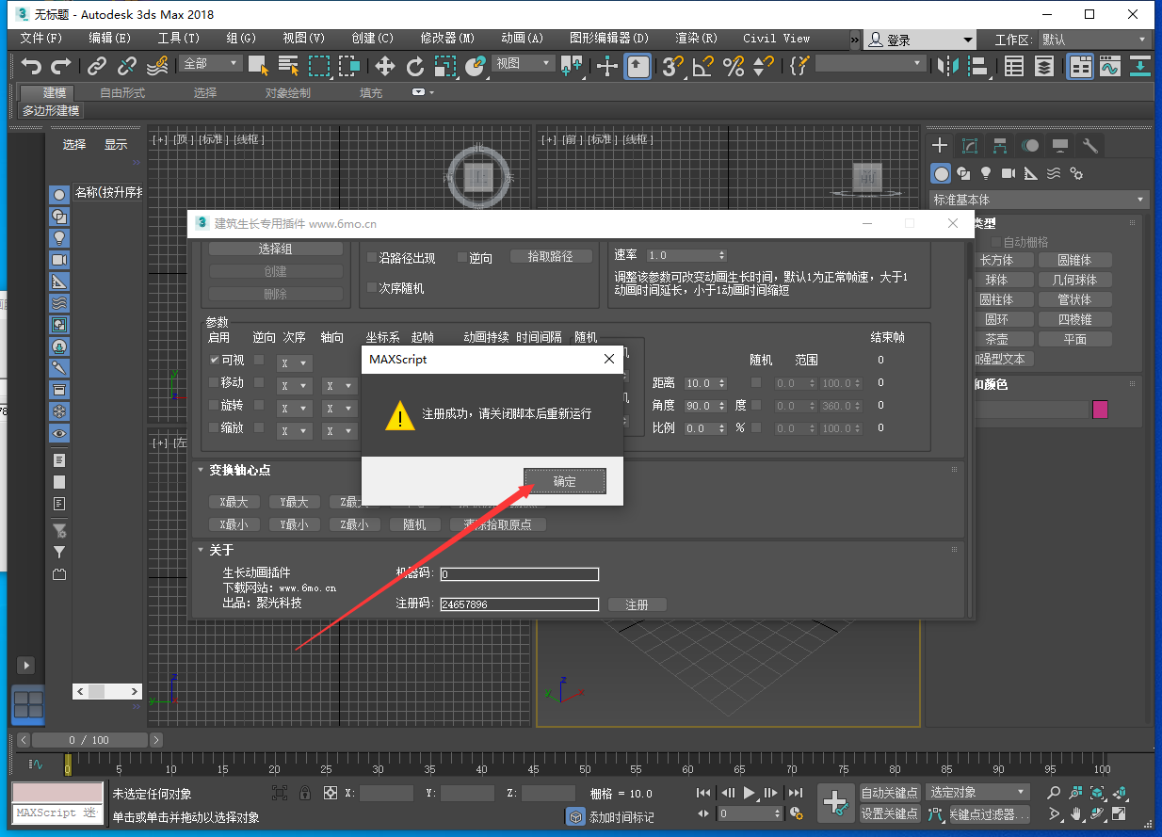Activate the Unlink Selection tool
The width and height of the screenshot is (1162, 837).
[127, 66]
